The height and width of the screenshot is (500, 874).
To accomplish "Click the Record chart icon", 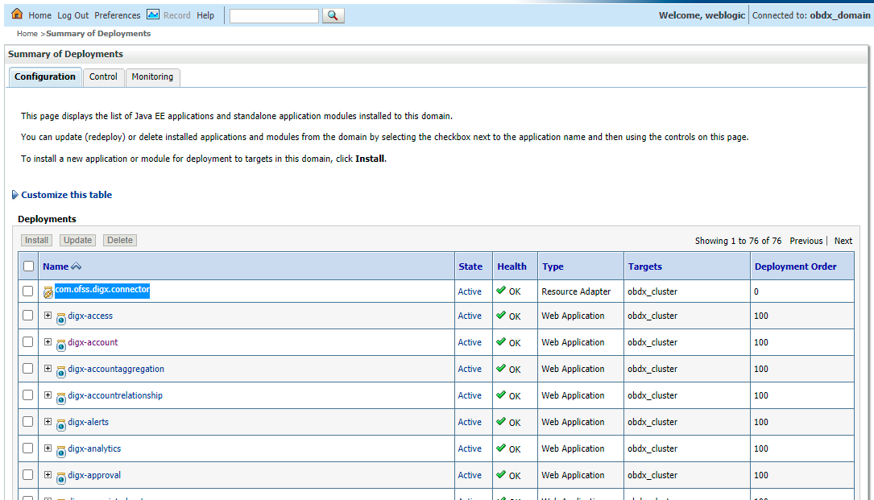I will click(153, 14).
